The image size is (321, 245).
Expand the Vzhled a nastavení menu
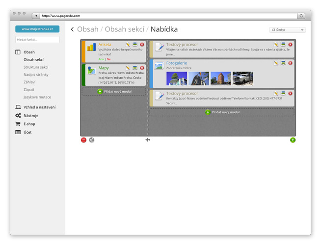39,107
